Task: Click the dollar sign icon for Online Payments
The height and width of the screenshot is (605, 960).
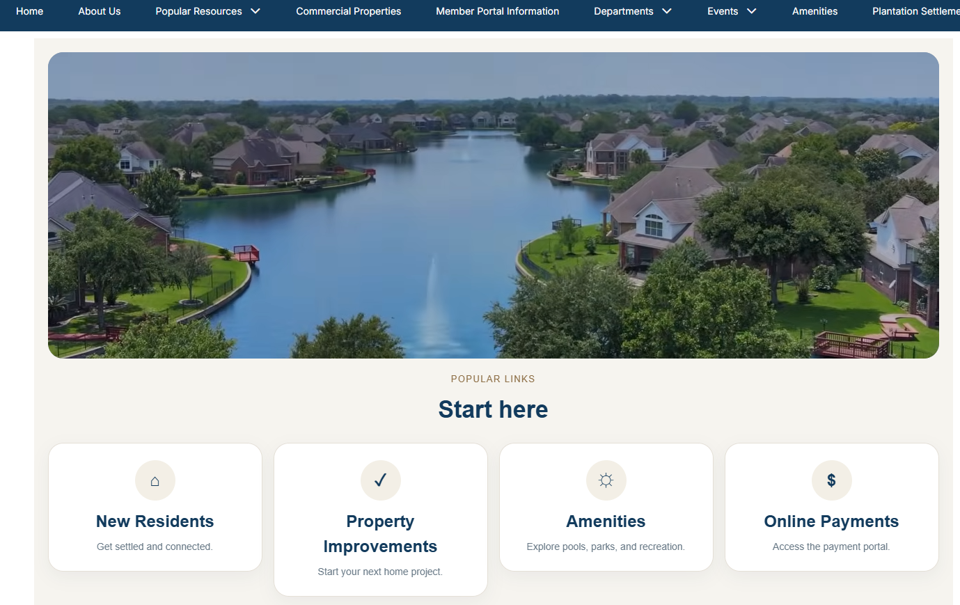Action: point(832,480)
